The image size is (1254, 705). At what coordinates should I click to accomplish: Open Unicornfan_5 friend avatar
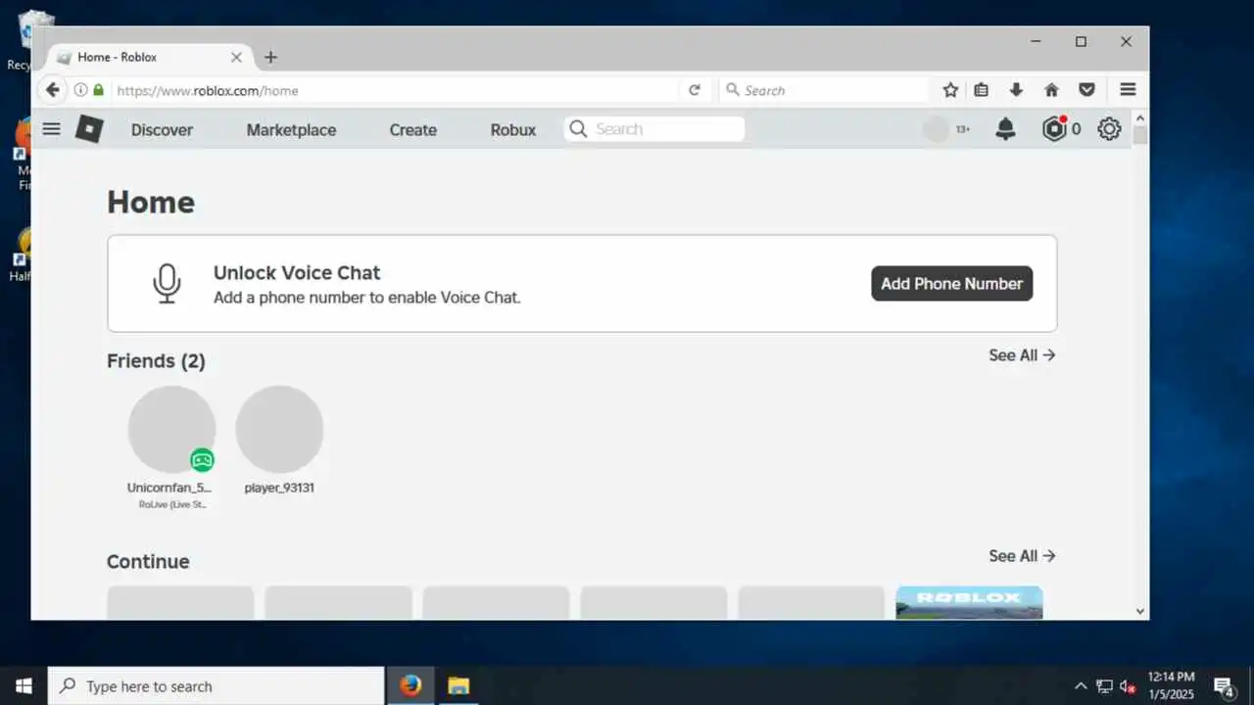[171, 429]
